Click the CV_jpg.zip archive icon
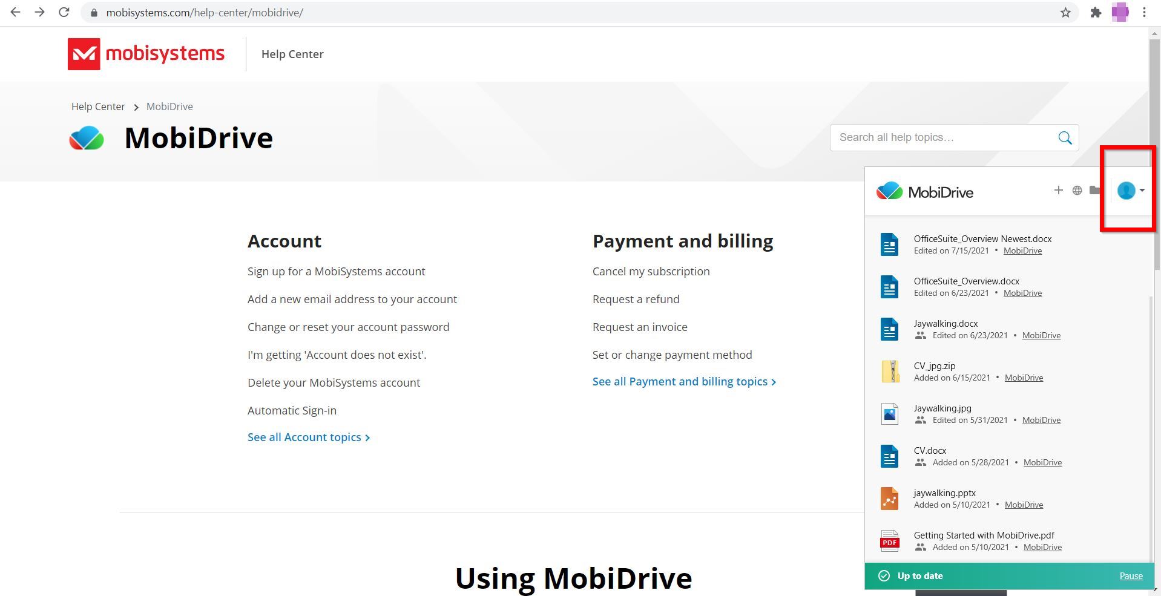Screen dimensions: 1161x596 (x=889, y=372)
